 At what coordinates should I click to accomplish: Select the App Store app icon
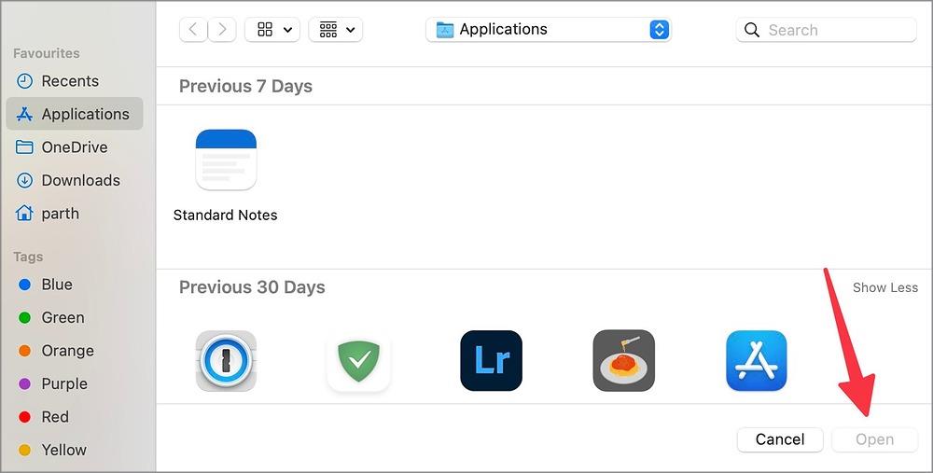[x=757, y=360]
